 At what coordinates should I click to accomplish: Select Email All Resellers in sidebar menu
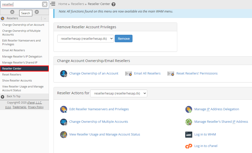(x=14, y=50)
